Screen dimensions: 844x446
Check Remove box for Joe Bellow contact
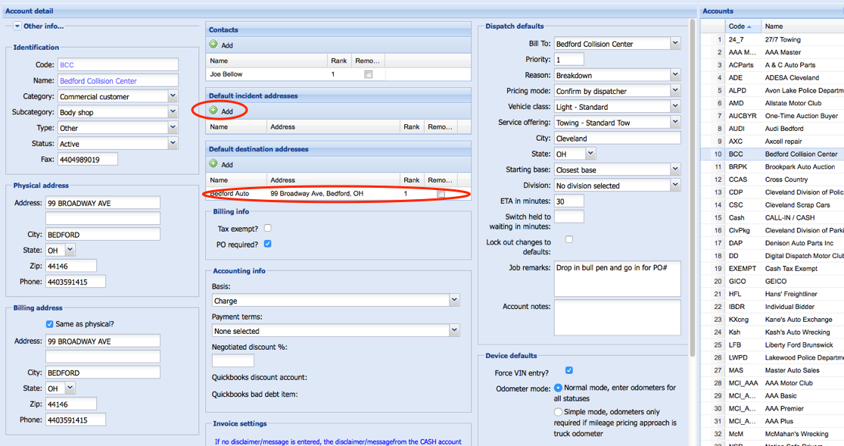coord(368,75)
